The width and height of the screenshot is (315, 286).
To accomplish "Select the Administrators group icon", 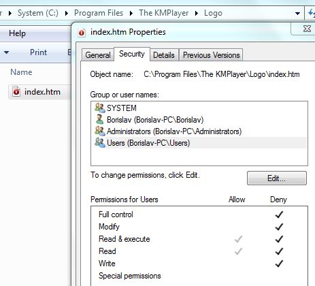I will (x=100, y=131).
